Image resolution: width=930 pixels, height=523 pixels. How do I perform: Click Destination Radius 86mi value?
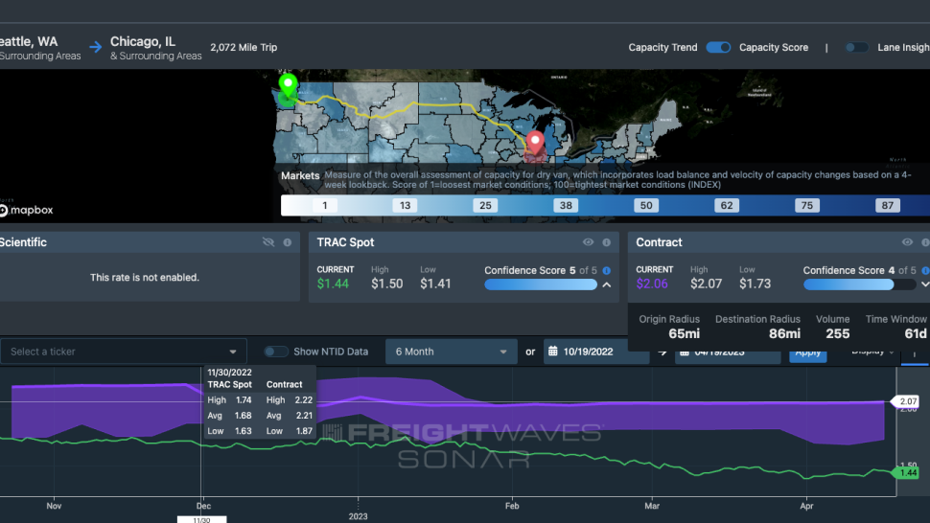pyautogui.click(x=784, y=334)
